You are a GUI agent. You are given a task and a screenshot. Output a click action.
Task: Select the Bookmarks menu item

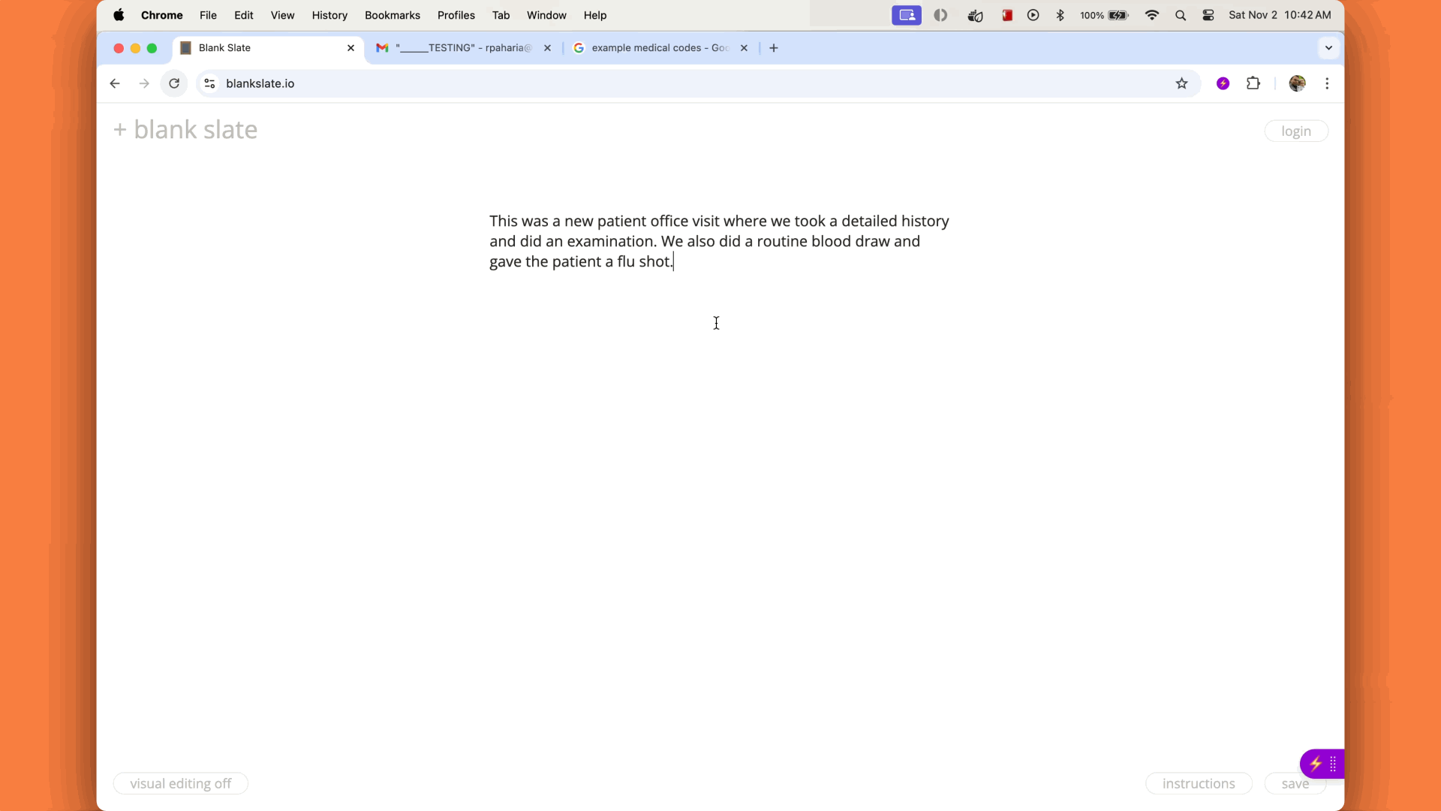[x=393, y=15]
